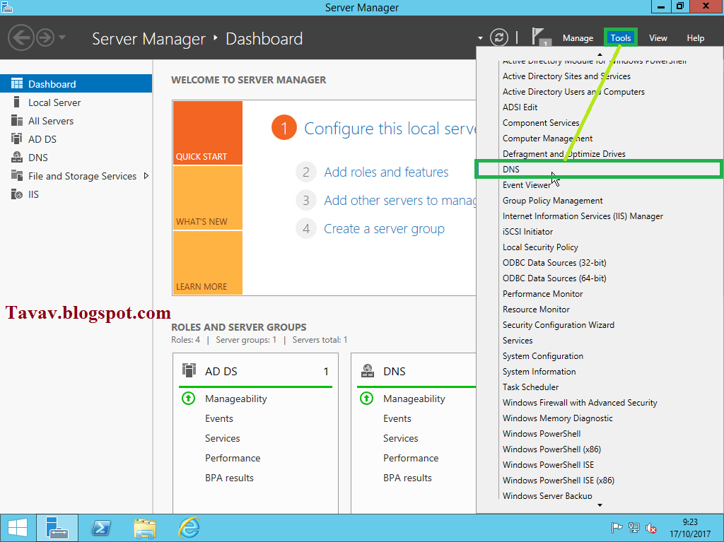Open the Tools menu
724x542 pixels.
coord(621,38)
